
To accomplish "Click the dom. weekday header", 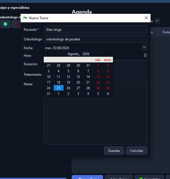I will 108,60.
